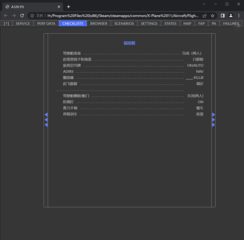
Task: Click the 旅客信号牌 checklist item
Action: (x=72, y=65)
